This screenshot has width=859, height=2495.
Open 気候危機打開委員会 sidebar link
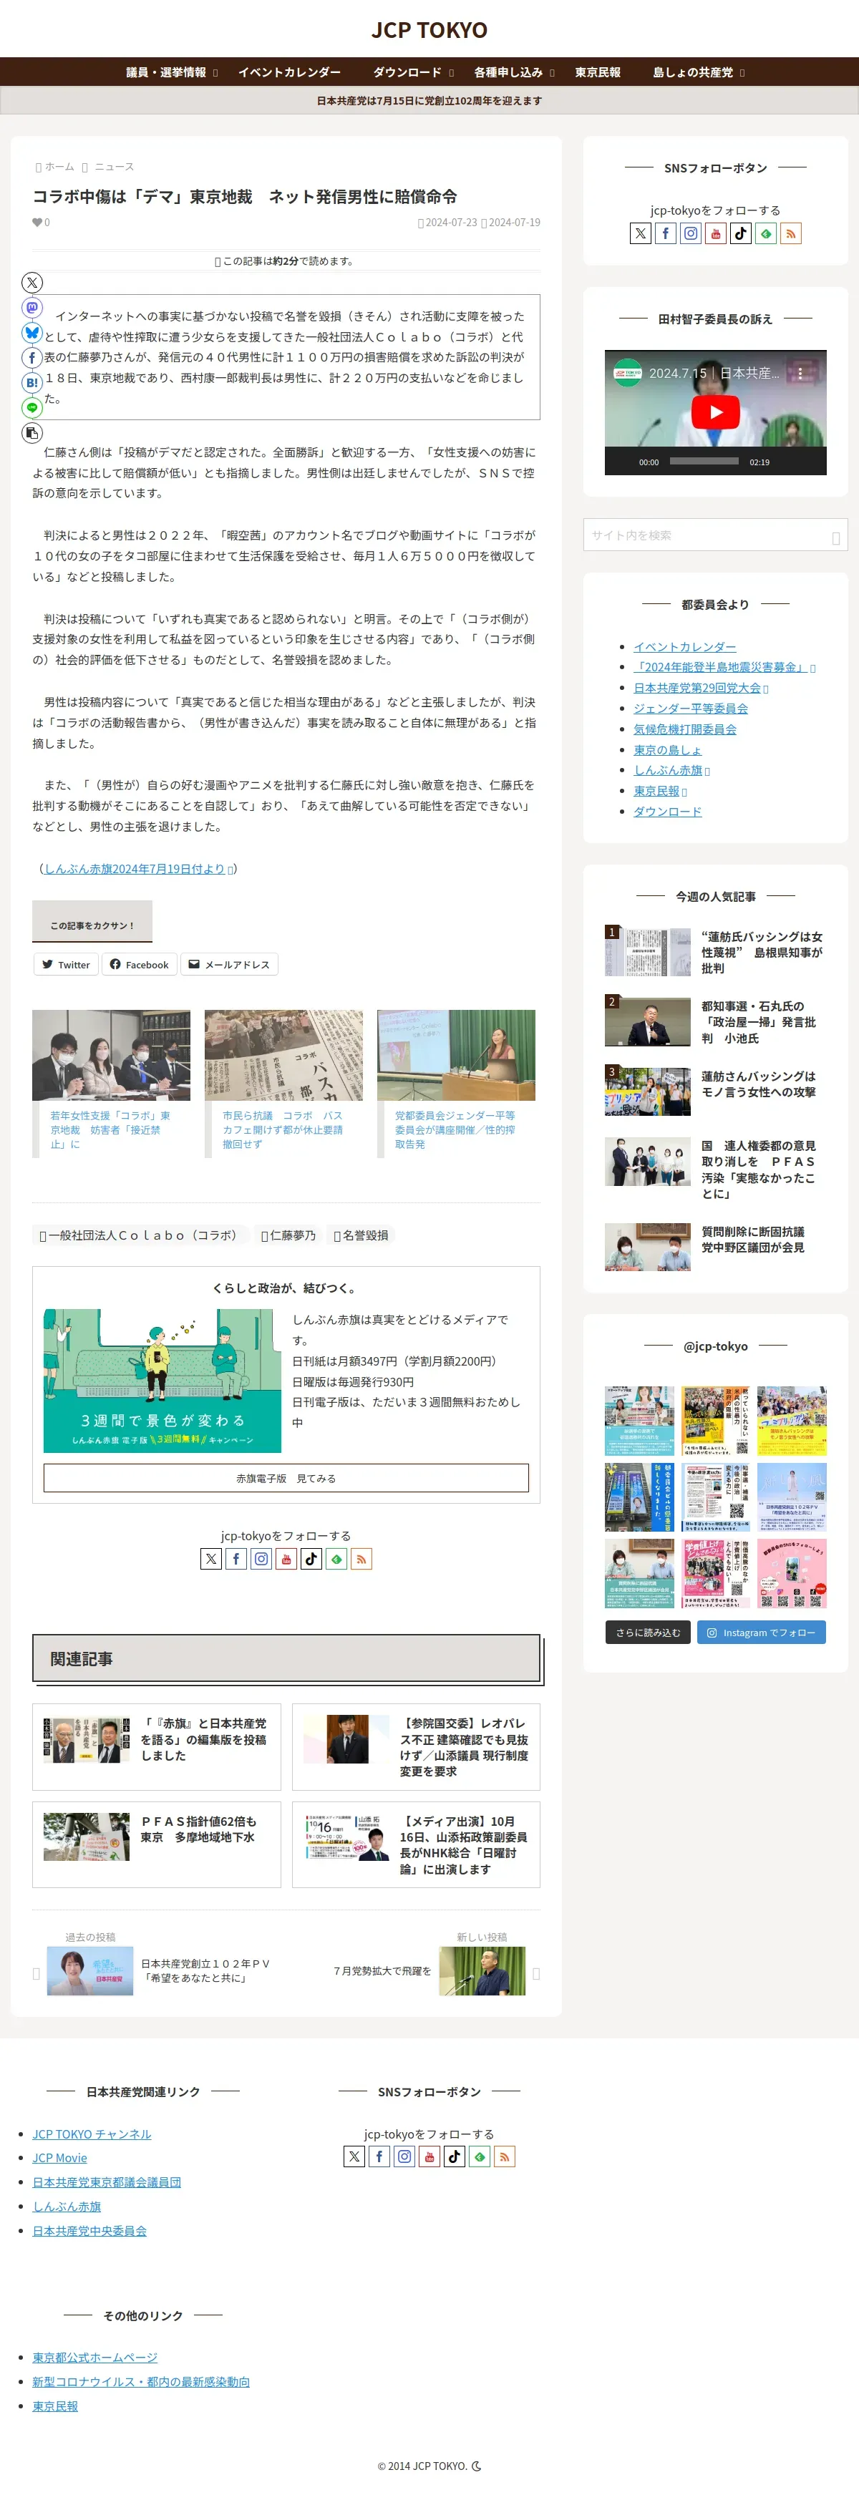[684, 729]
